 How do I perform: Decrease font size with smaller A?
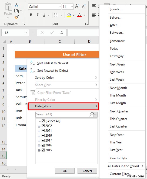pos(84,6)
